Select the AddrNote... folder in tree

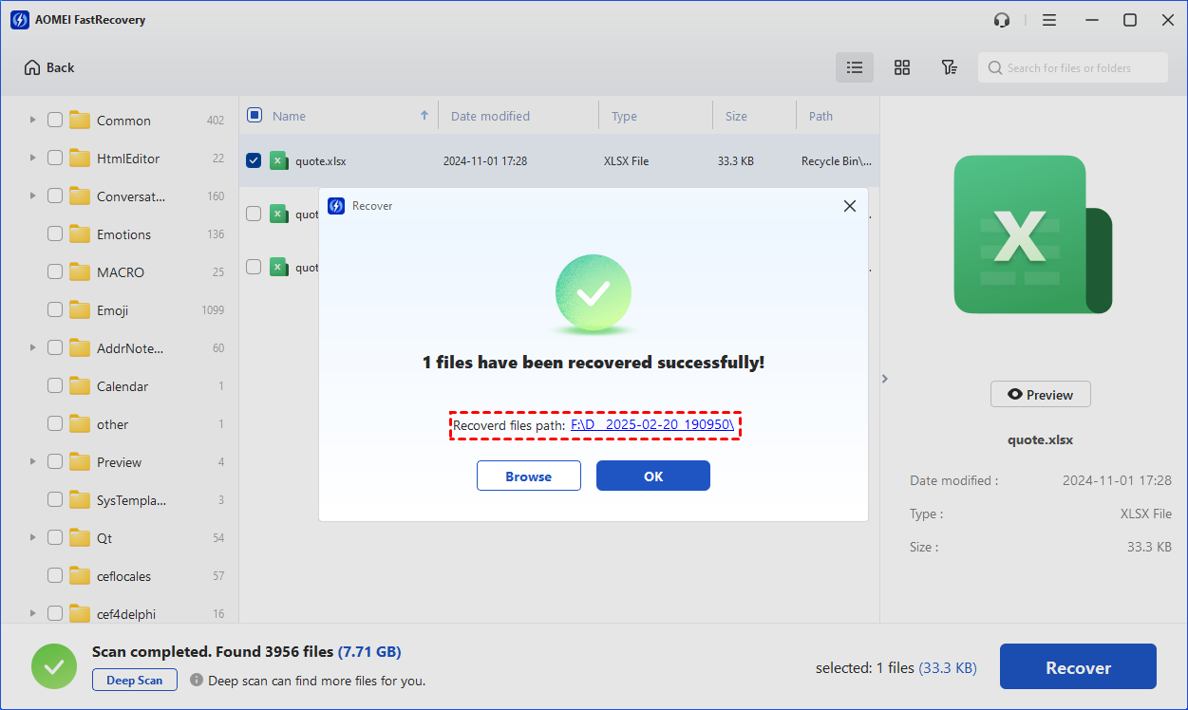[130, 348]
